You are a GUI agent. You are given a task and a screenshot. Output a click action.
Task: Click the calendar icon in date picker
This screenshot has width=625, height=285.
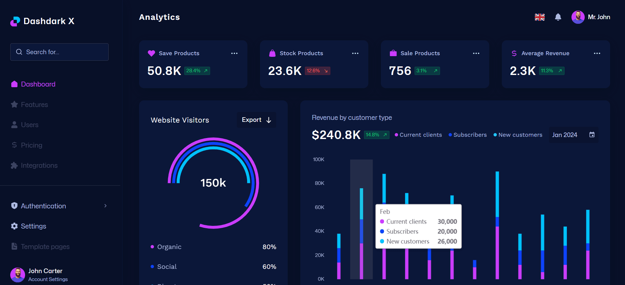(592, 135)
